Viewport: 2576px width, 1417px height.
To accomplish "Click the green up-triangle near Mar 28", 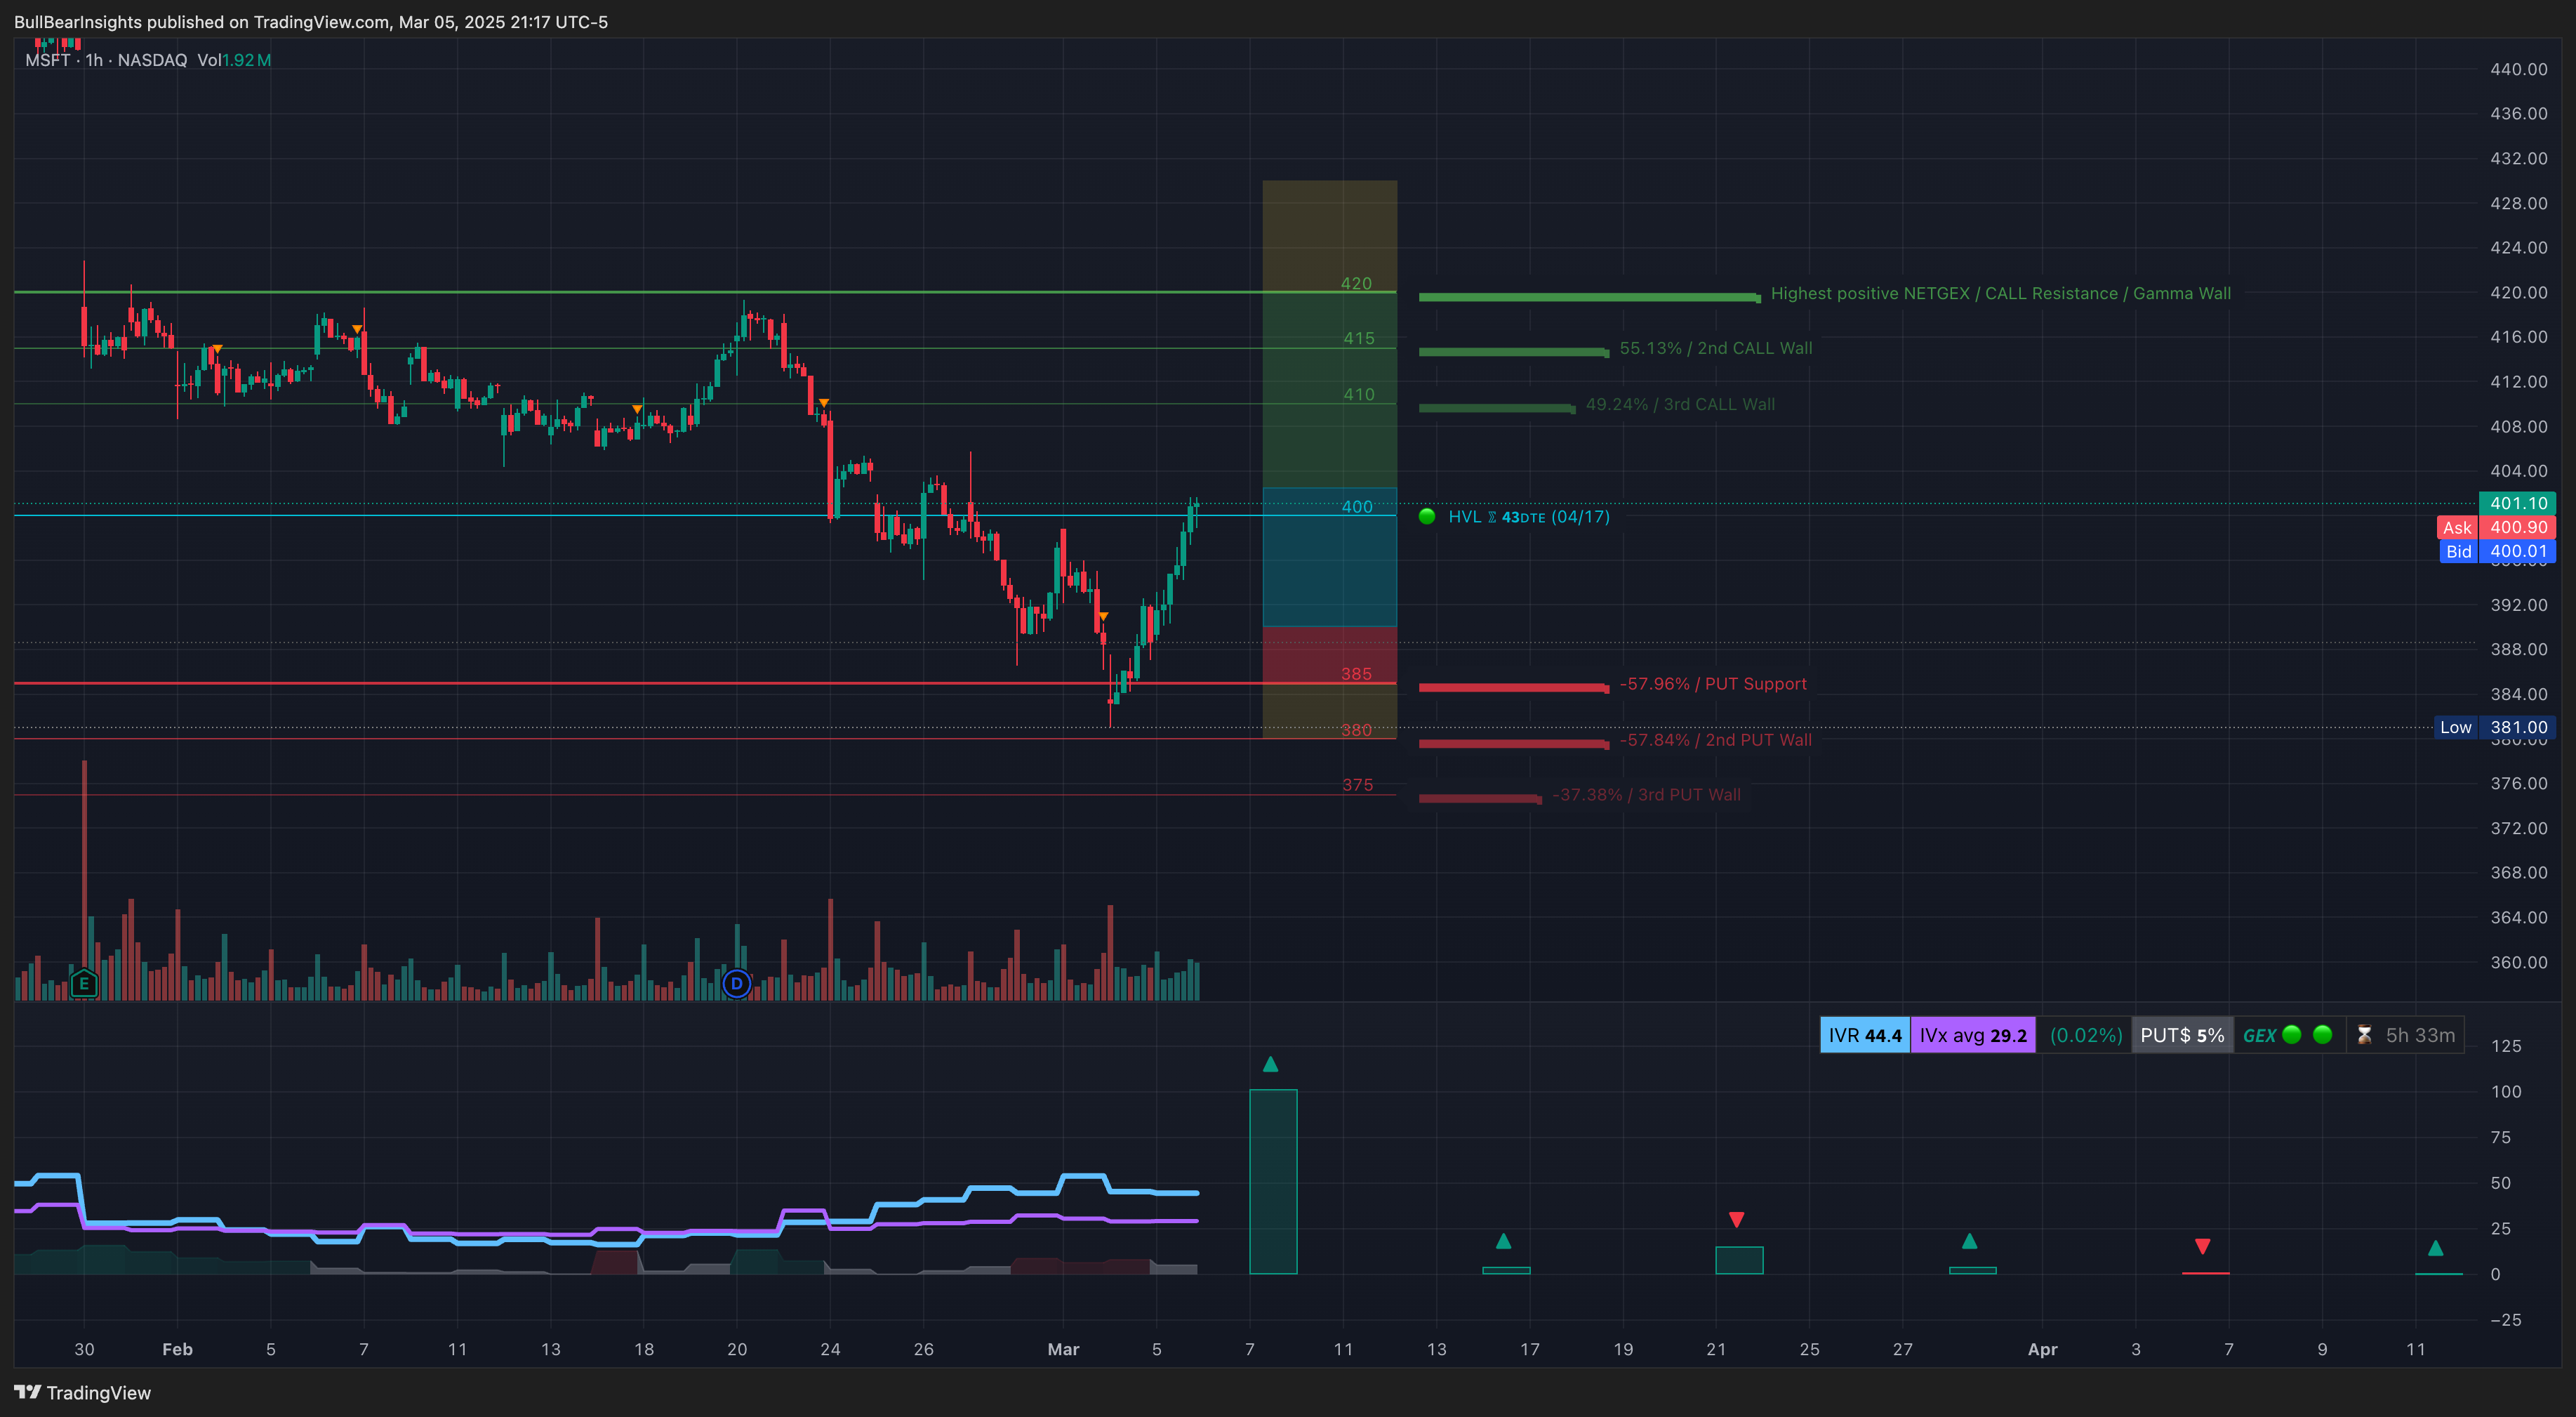I will click(x=1969, y=1241).
